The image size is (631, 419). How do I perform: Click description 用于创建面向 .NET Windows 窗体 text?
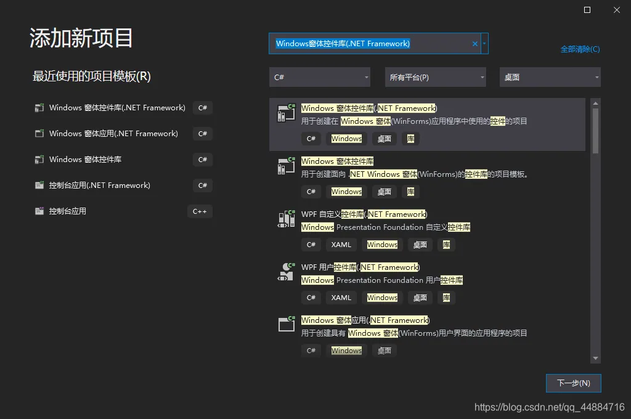415,174
